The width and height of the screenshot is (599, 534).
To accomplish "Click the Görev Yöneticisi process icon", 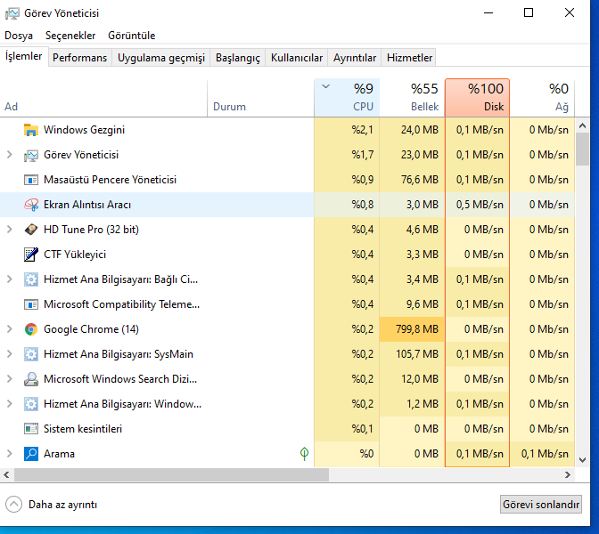I will click(31, 155).
